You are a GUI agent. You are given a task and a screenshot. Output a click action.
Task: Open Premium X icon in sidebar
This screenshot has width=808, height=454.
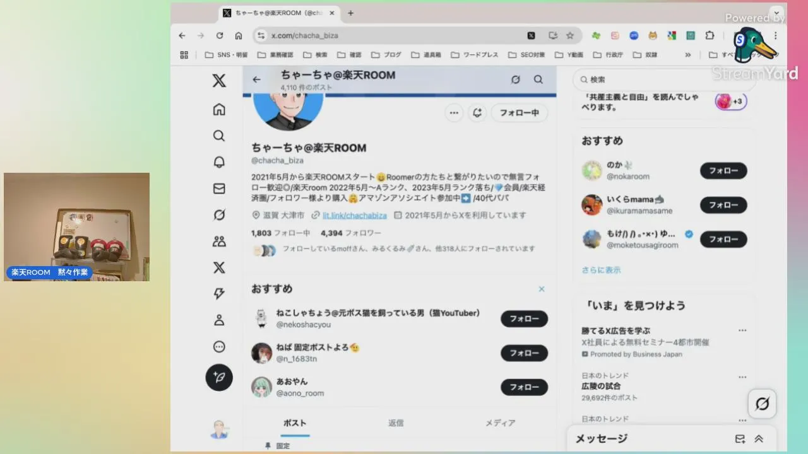(219, 267)
